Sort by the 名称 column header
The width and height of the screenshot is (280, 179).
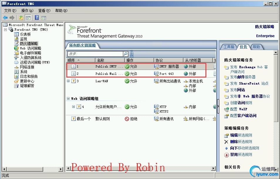[x=110, y=60]
